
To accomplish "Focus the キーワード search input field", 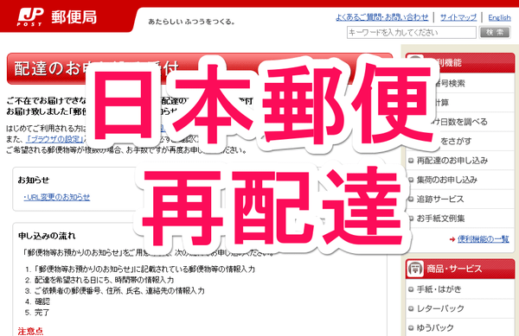I will coord(412,32).
